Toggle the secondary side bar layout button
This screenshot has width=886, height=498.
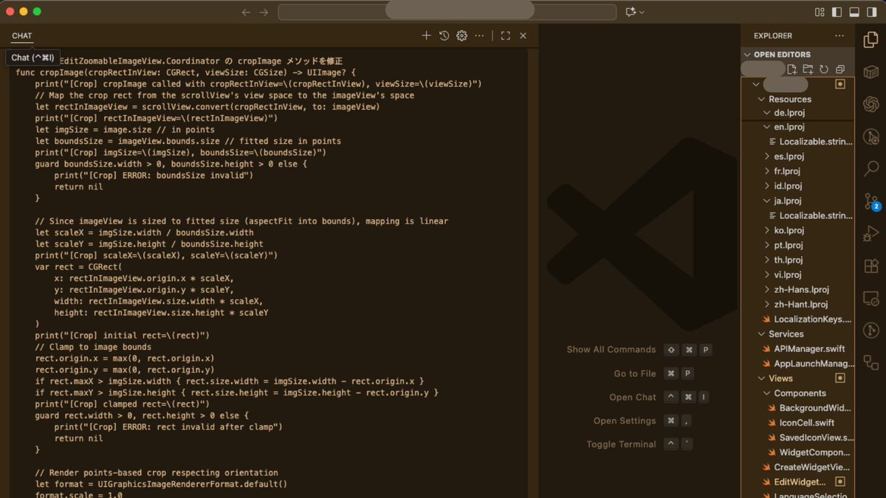pos(870,12)
